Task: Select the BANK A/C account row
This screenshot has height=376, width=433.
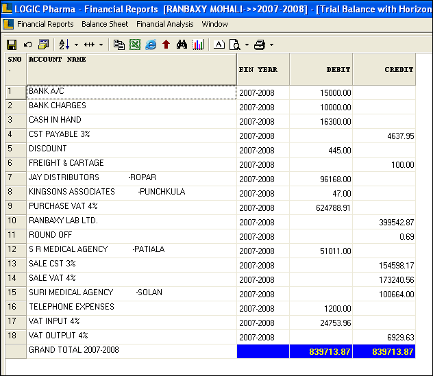Action: click(x=132, y=92)
